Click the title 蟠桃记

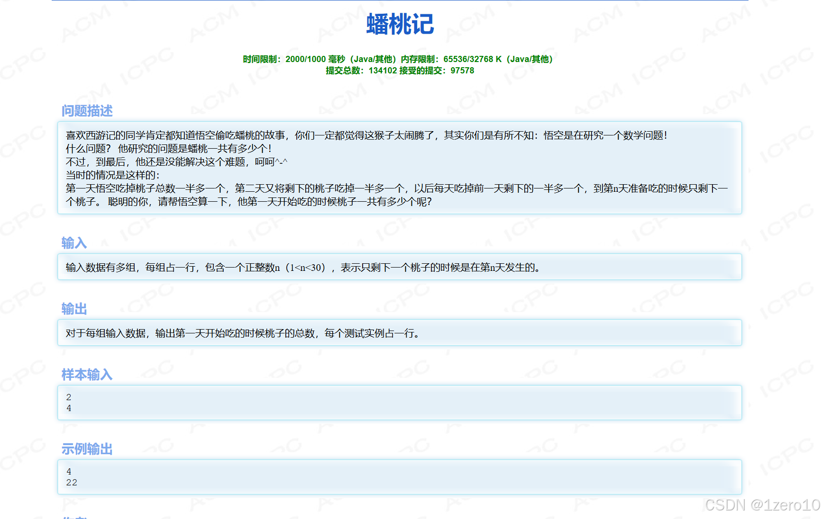coord(400,24)
